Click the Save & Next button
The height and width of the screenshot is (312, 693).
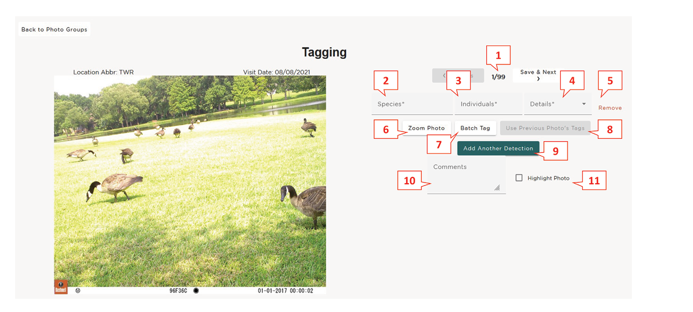point(538,76)
